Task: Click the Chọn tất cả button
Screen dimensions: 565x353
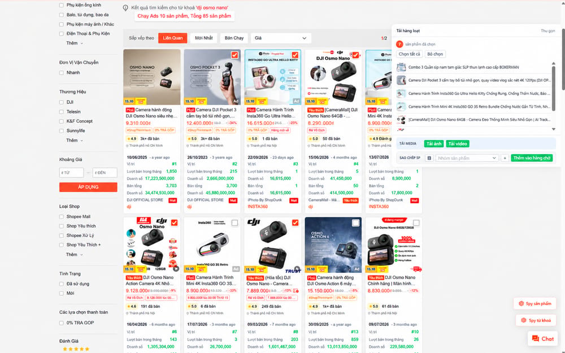Action: 409,54
